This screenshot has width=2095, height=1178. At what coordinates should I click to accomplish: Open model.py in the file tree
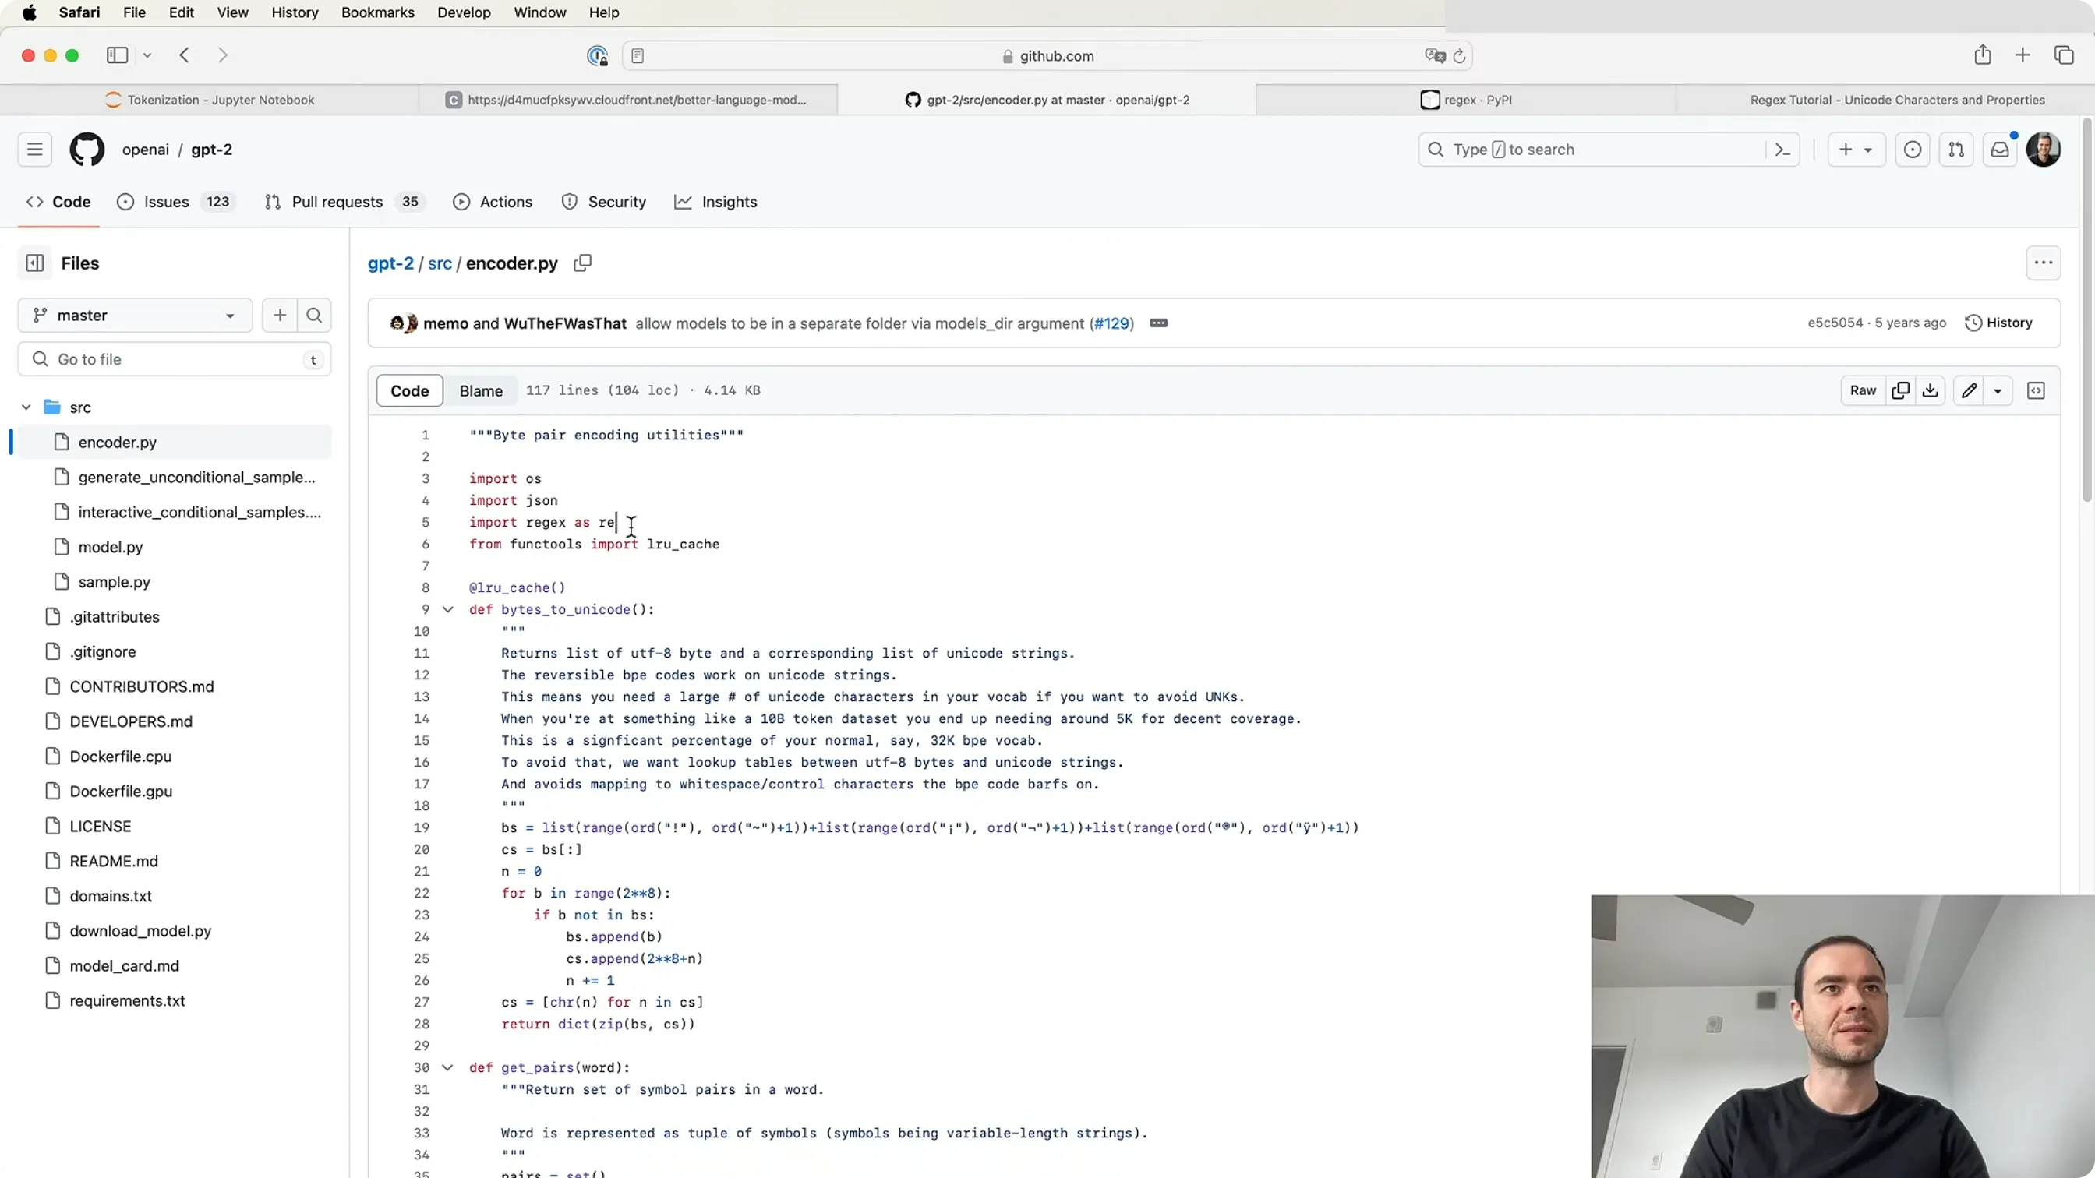[111, 547]
